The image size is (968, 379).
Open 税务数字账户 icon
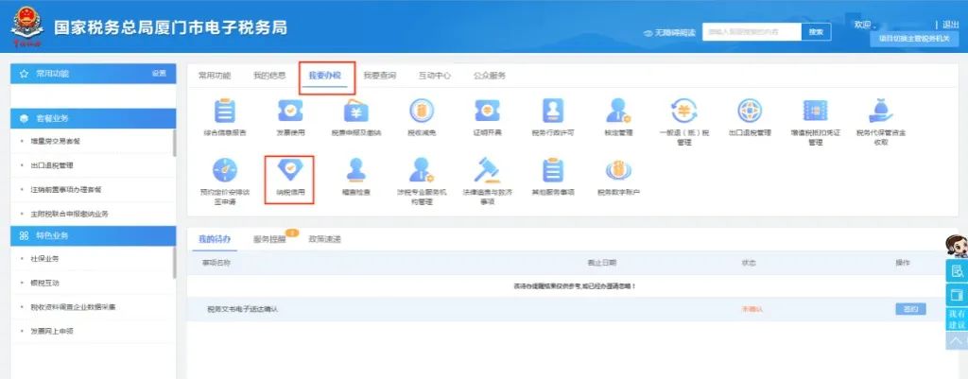(618, 171)
